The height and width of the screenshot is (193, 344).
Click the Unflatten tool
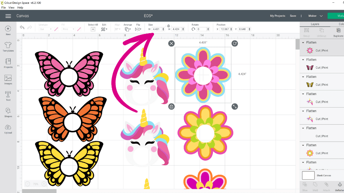pos(339,187)
